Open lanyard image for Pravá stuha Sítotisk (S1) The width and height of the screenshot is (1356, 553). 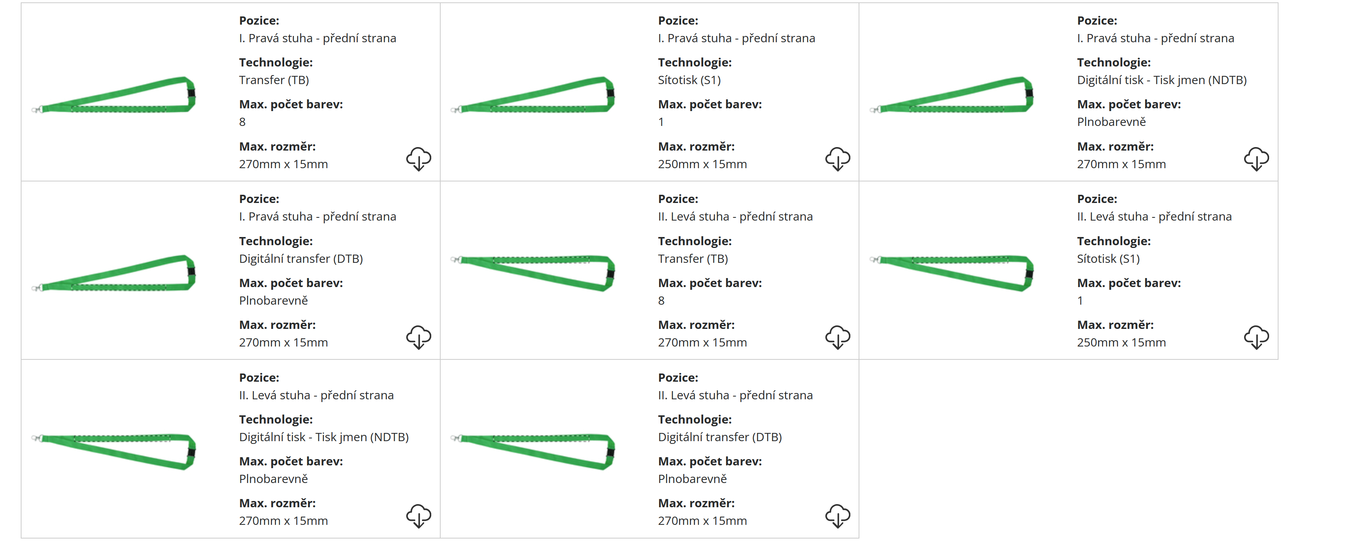pyautogui.click(x=533, y=95)
